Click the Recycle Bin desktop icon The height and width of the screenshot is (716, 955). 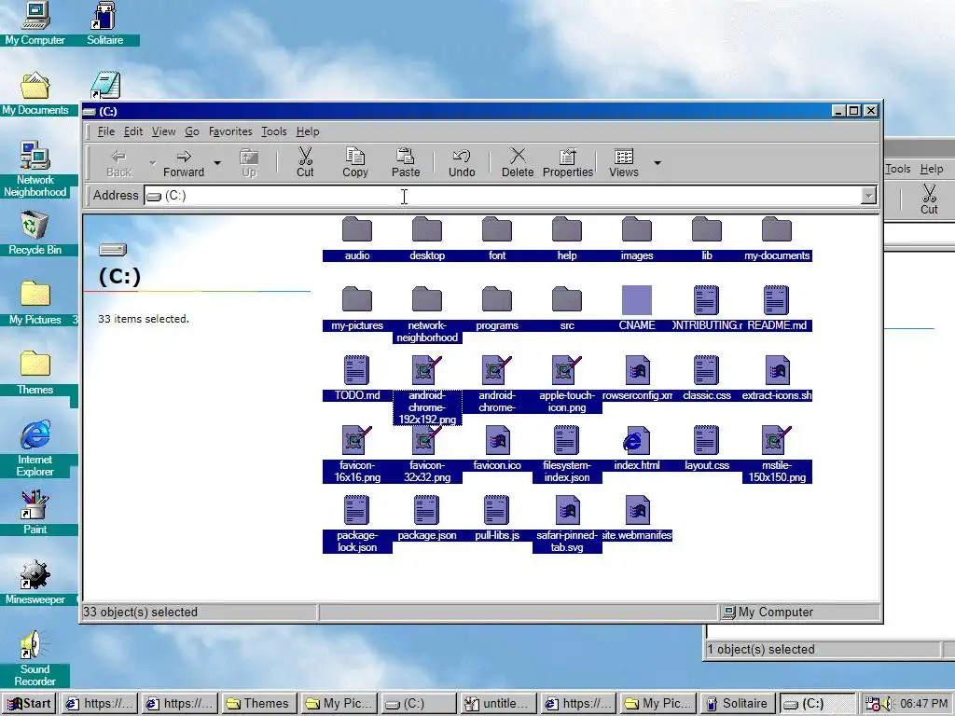click(x=35, y=232)
